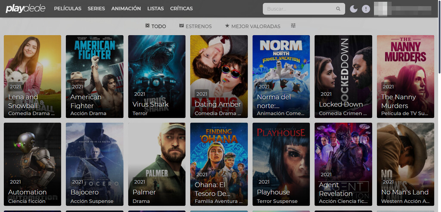Open Locked Down poster

click(x=343, y=76)
